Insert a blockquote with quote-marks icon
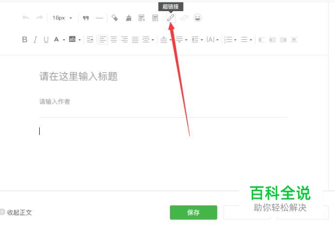 [86, 18]
